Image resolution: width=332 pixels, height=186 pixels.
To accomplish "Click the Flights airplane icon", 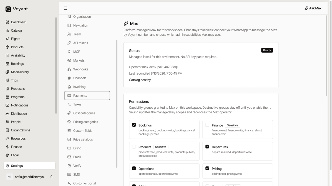I will tap(7, 39).
